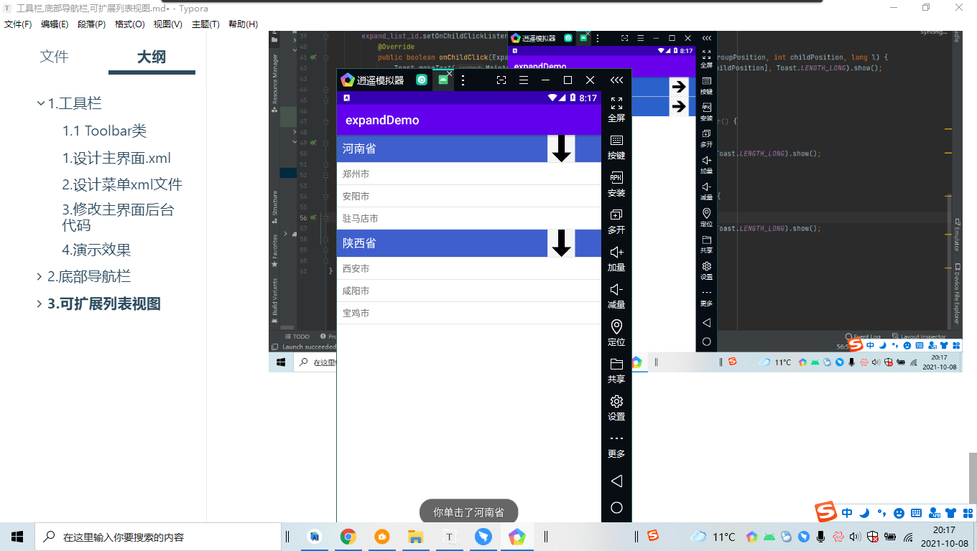
Task: Collapse front emulator sidebar with <<< arrows
Action: (x=616, y=80)
